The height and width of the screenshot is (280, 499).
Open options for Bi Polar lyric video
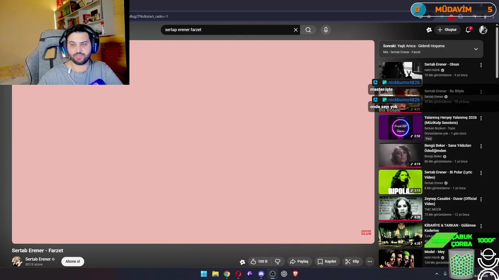tap(481, 173)
